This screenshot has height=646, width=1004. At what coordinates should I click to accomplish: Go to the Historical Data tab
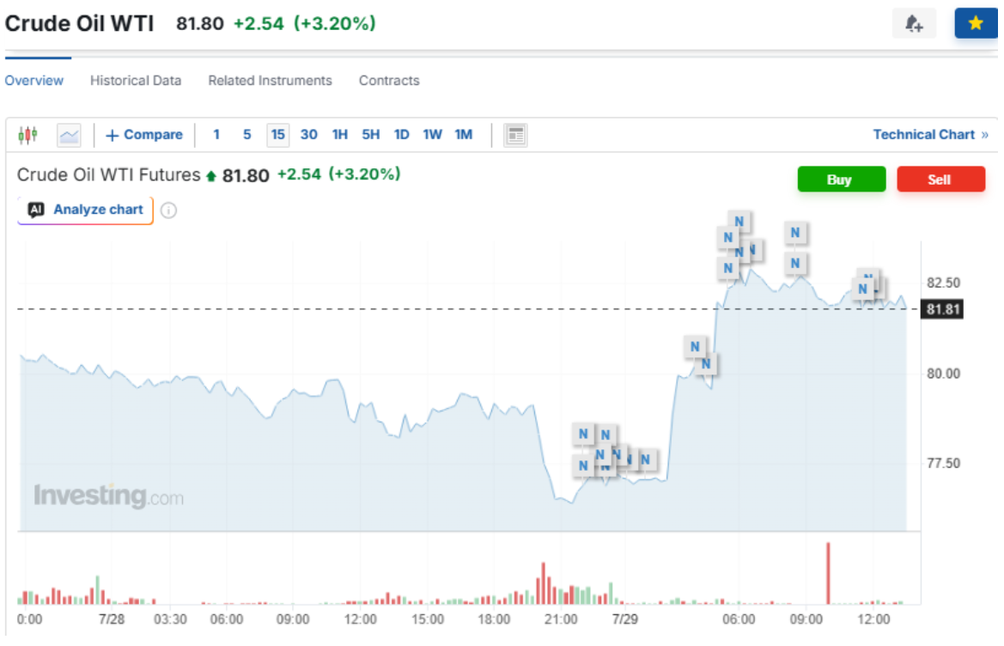click(136, 81)
